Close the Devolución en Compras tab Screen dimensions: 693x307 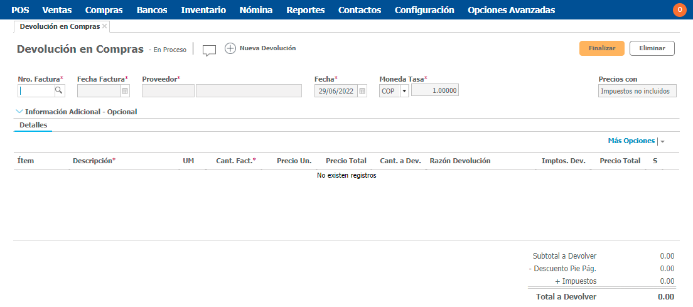coord(105,26)
